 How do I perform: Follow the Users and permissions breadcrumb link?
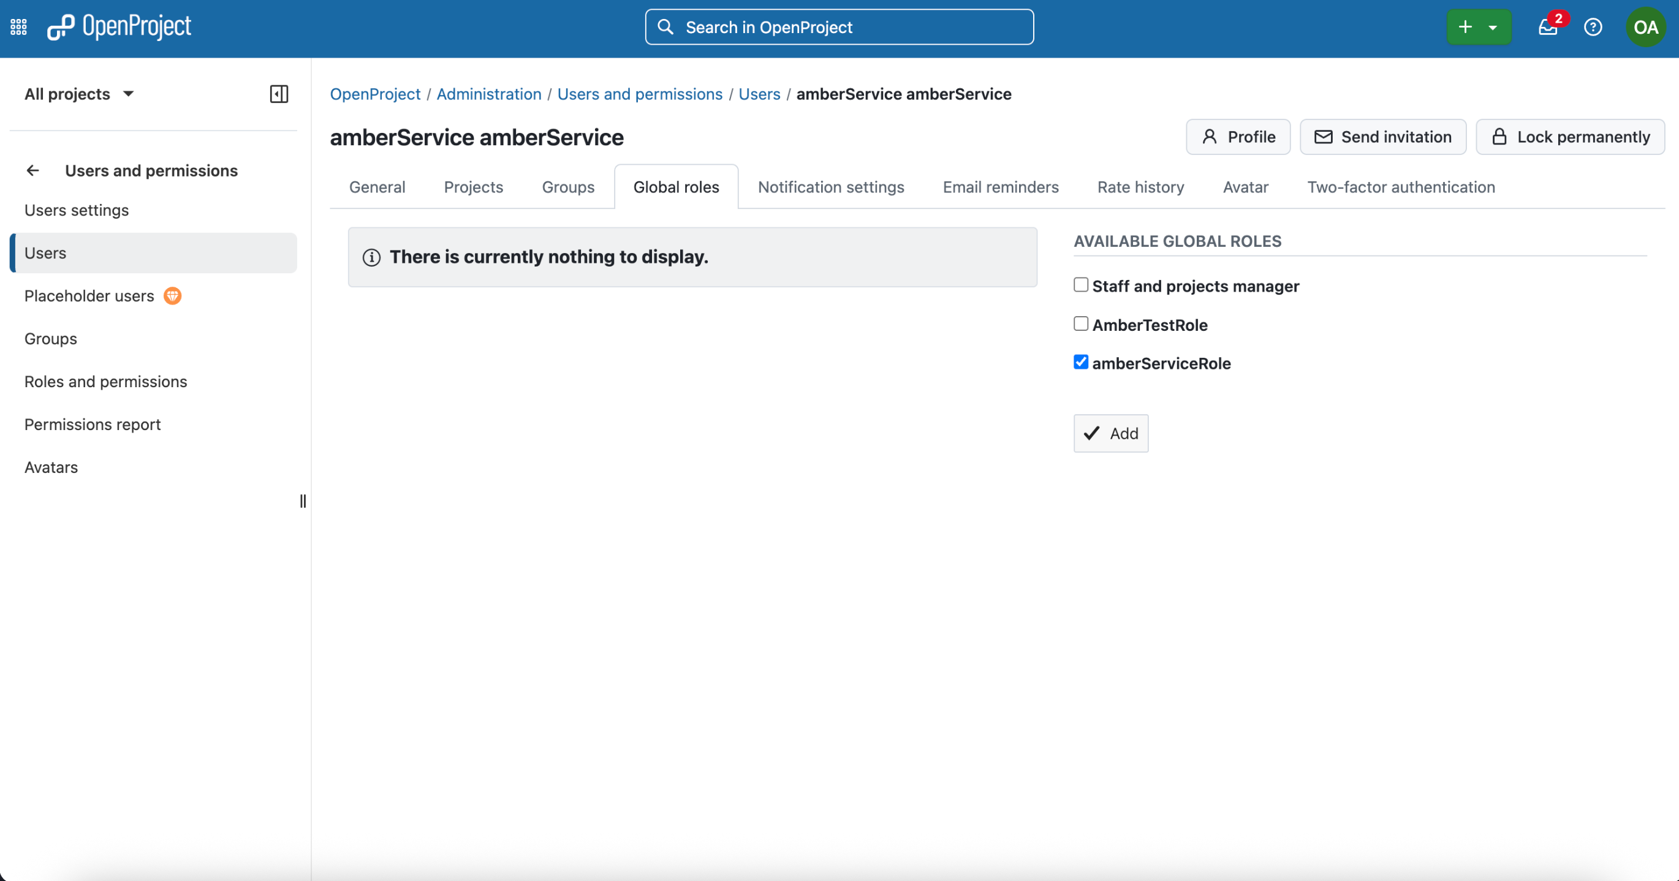639,94
